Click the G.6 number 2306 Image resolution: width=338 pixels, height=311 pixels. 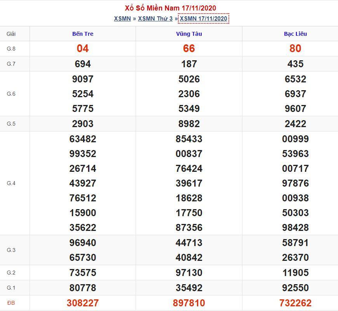pyautogui.click(x=189, y=94)
